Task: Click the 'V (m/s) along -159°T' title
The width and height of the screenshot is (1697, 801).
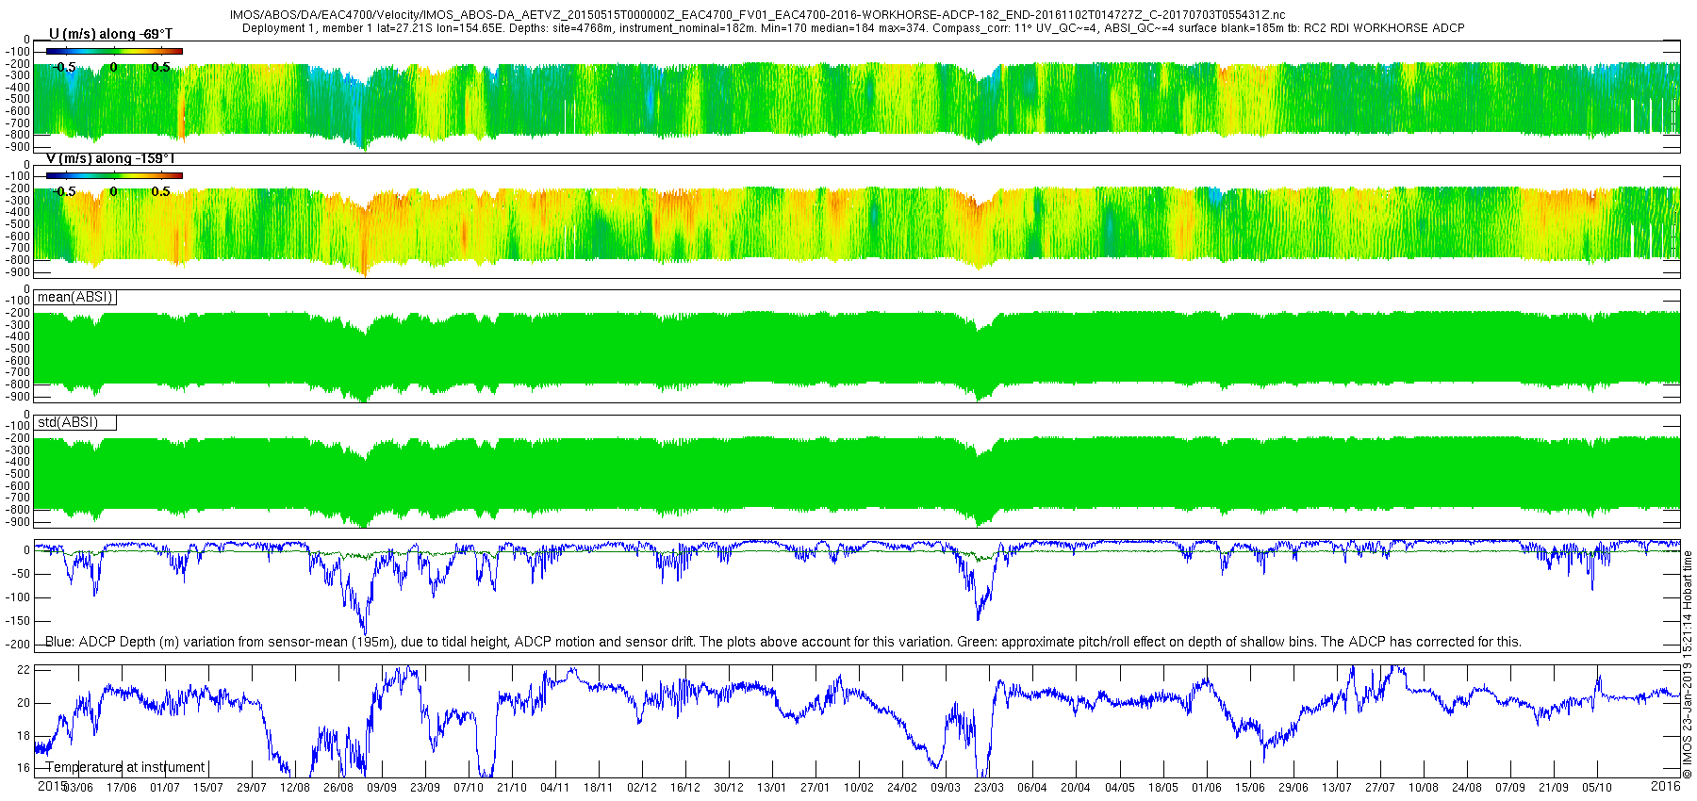Action: (110, 158)
